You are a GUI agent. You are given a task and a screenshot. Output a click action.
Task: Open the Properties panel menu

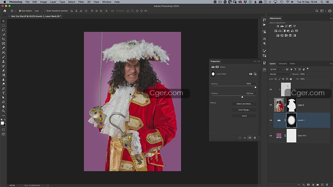pyautogui.click(x=259, y=62)
